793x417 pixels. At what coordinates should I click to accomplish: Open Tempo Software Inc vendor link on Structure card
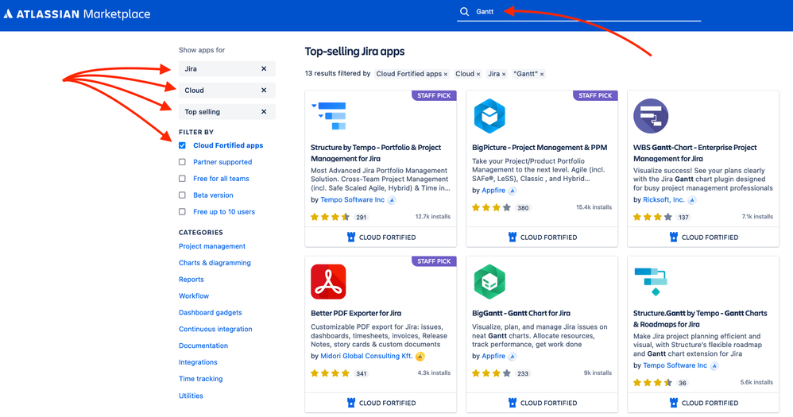pos(353,199)
